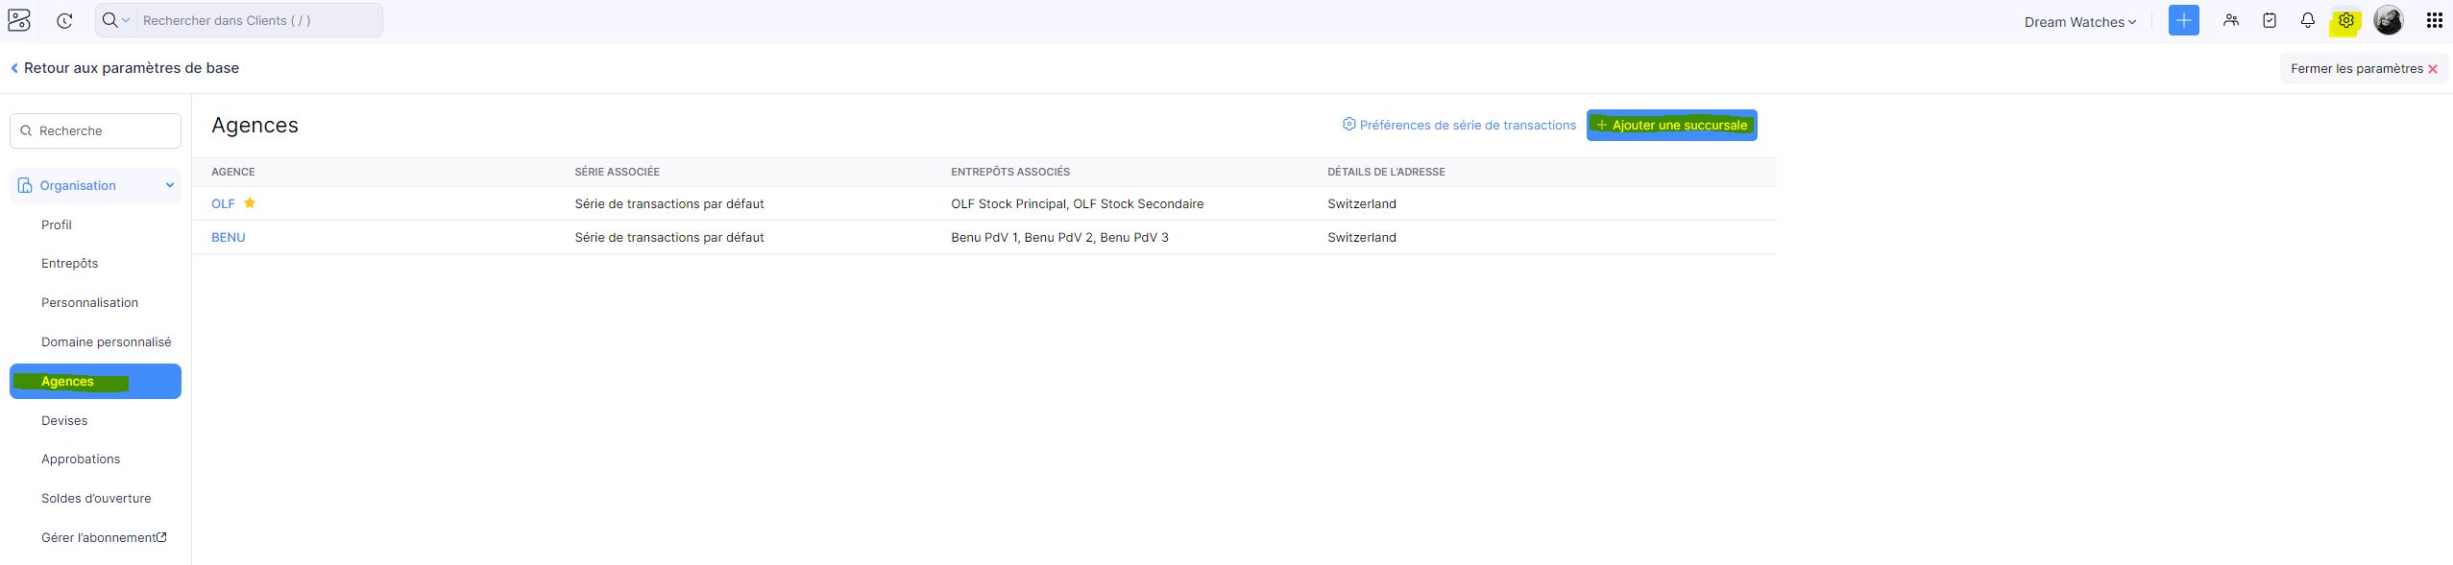Click the magnifier icon in top search
This screenshot has width=2453, height=565.
109,20
